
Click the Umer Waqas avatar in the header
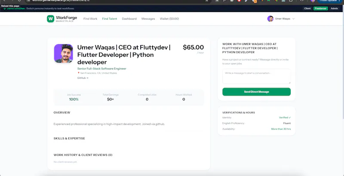pos(270,18)
